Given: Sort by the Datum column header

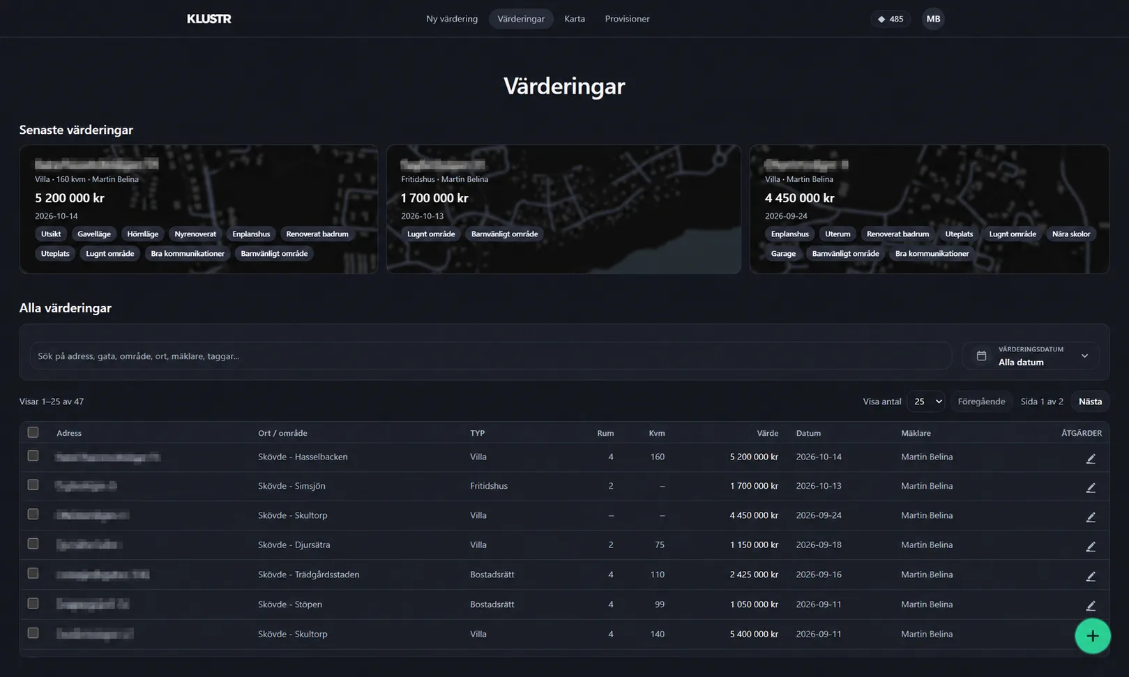Looking at the screenshot, I should 808,433.
